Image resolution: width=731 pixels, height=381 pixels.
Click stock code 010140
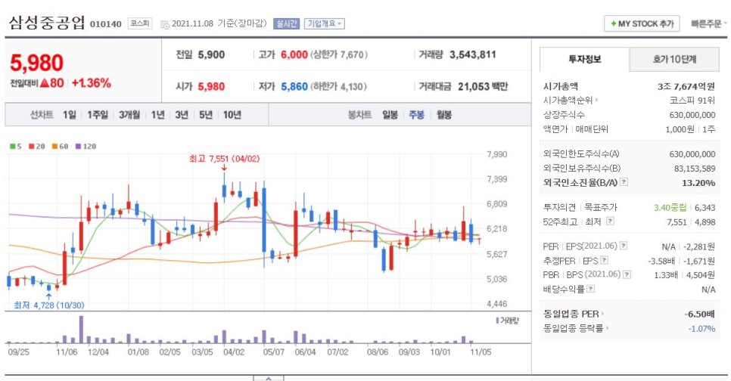click(x=106, y=23)
